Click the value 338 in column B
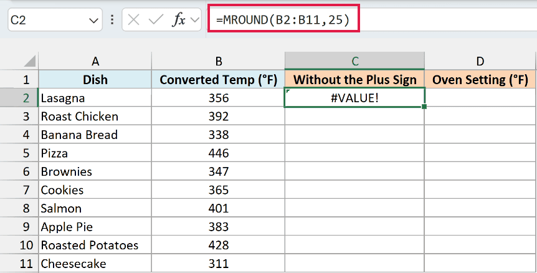 click(218, 135)
